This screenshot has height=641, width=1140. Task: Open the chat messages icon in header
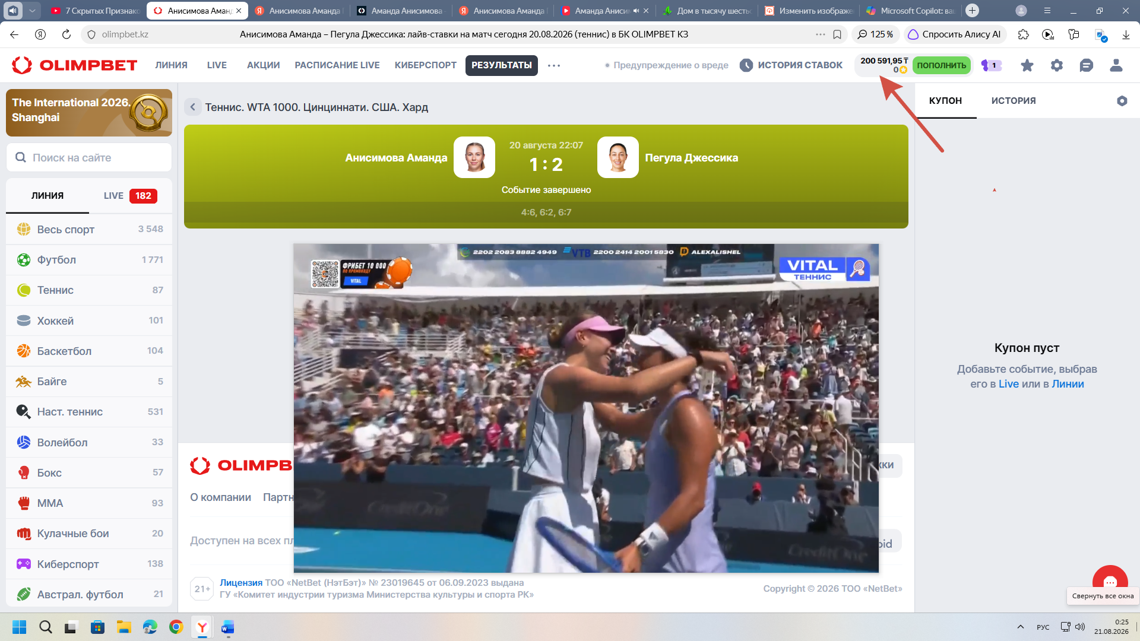click(x=1087, y=65)
